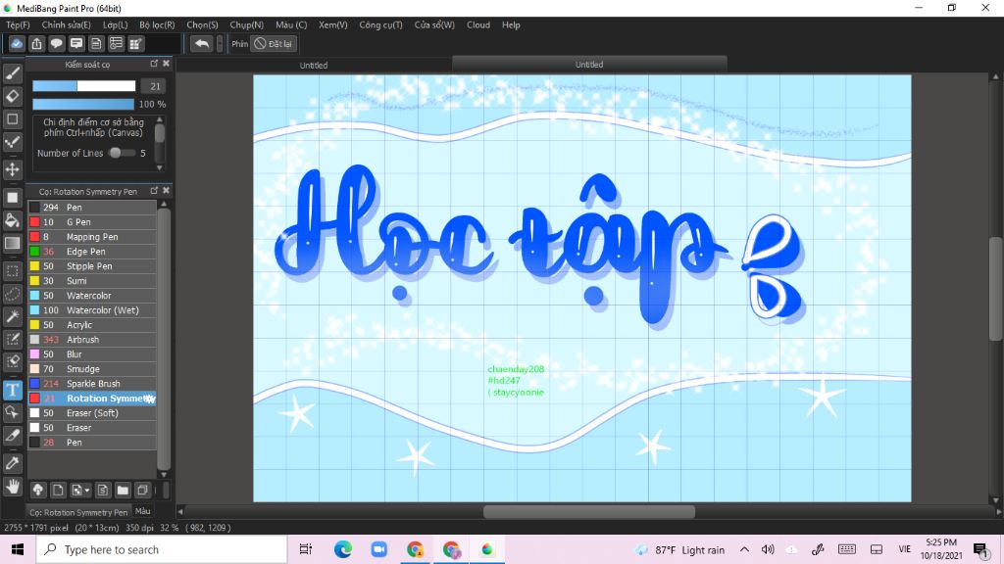Close the Cọ: Rotation Symmetry Pen panel
Image resolution: width=1004 pixels, height=564 pixels.
pos(166,191)
